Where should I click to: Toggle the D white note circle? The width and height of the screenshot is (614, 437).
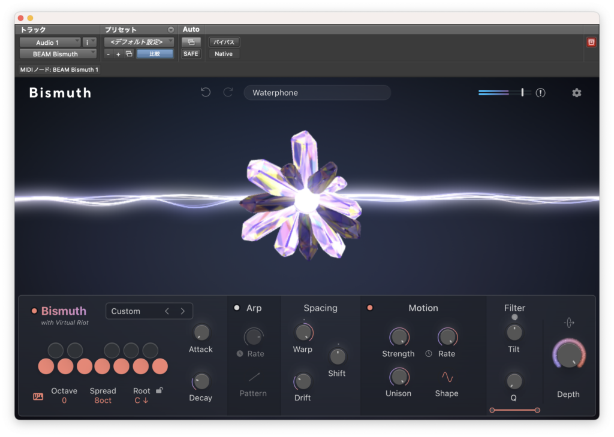65,366
